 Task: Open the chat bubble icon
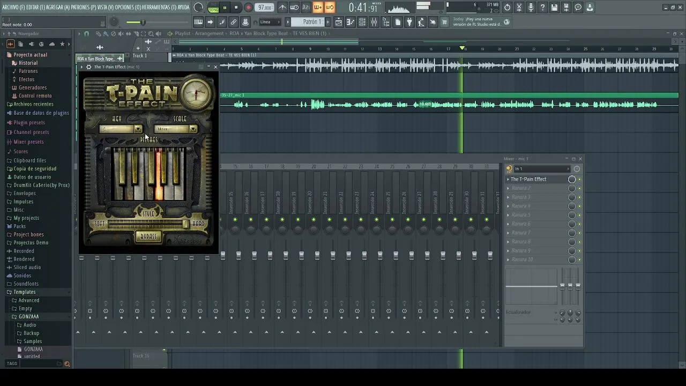click(578, 8)
